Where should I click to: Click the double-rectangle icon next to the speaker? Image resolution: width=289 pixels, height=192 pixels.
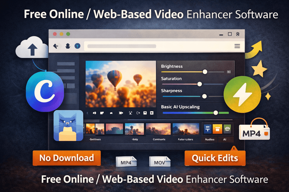point(102,113)
